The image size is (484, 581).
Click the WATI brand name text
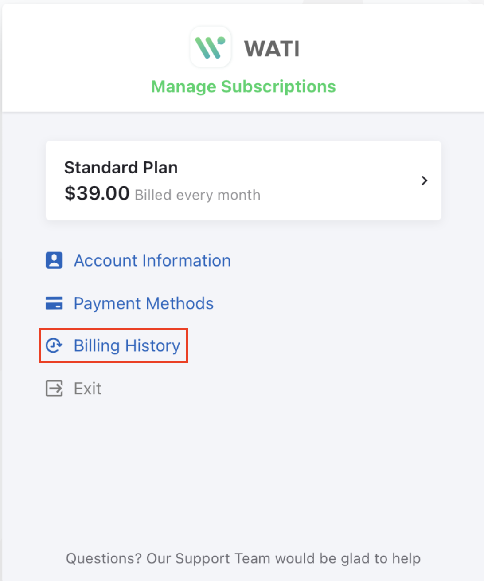click(272, 49)
